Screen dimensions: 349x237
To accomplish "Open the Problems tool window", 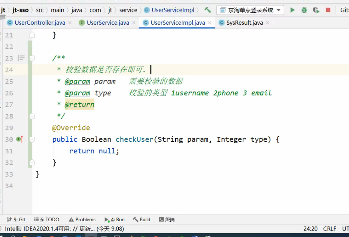I will (x=82, y=220).
